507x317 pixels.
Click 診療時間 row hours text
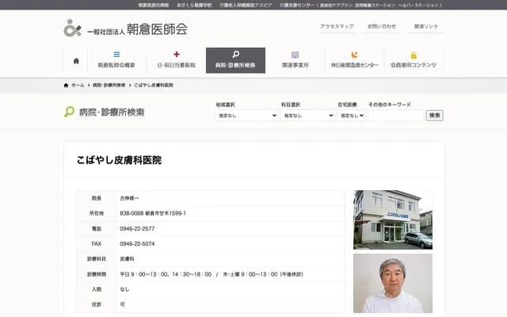(x=212, y=274)
